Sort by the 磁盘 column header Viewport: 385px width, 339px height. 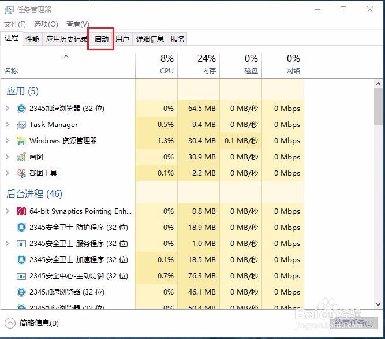[x=241, y=65]
